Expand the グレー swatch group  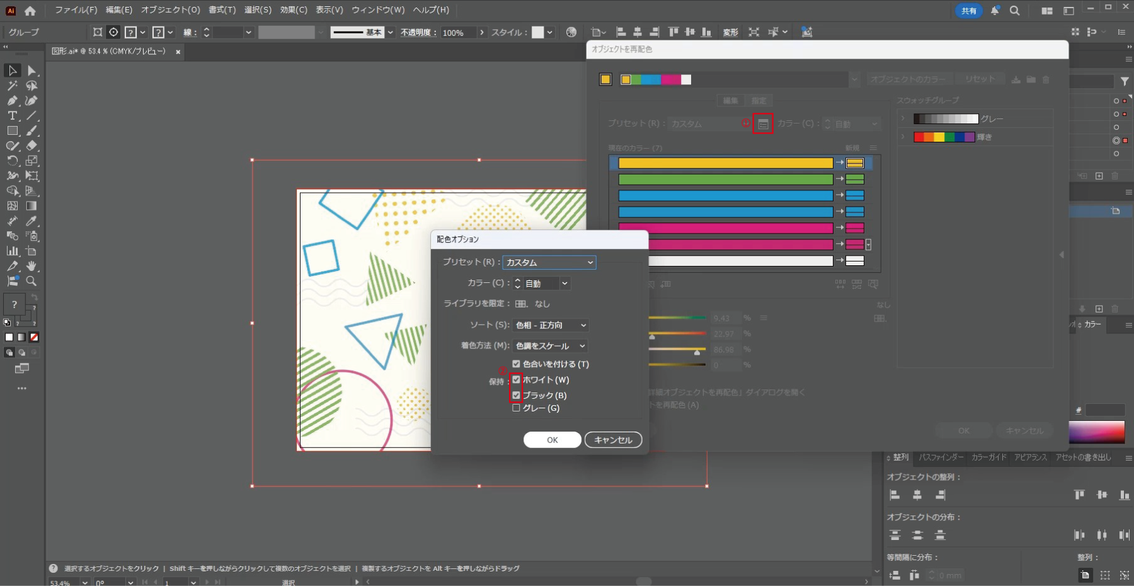click(903, 118)
